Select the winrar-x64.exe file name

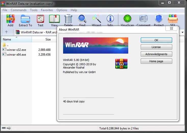point(17,55)
